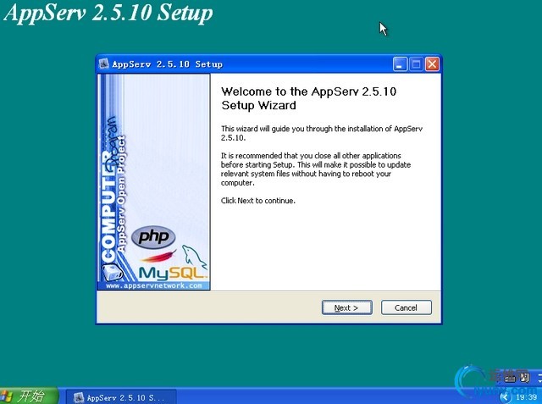Minimize the AppServ Setup window
This screenshot has width=542, height=404.
coord(400,64)
